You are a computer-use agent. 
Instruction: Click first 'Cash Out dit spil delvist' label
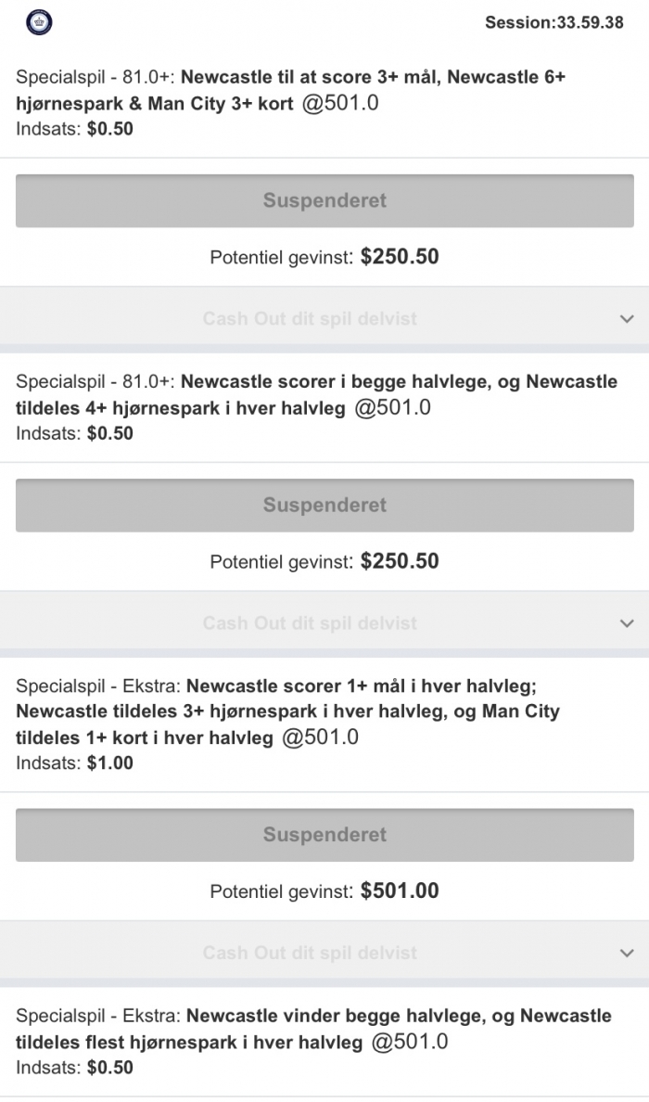[x=310, y=319]
